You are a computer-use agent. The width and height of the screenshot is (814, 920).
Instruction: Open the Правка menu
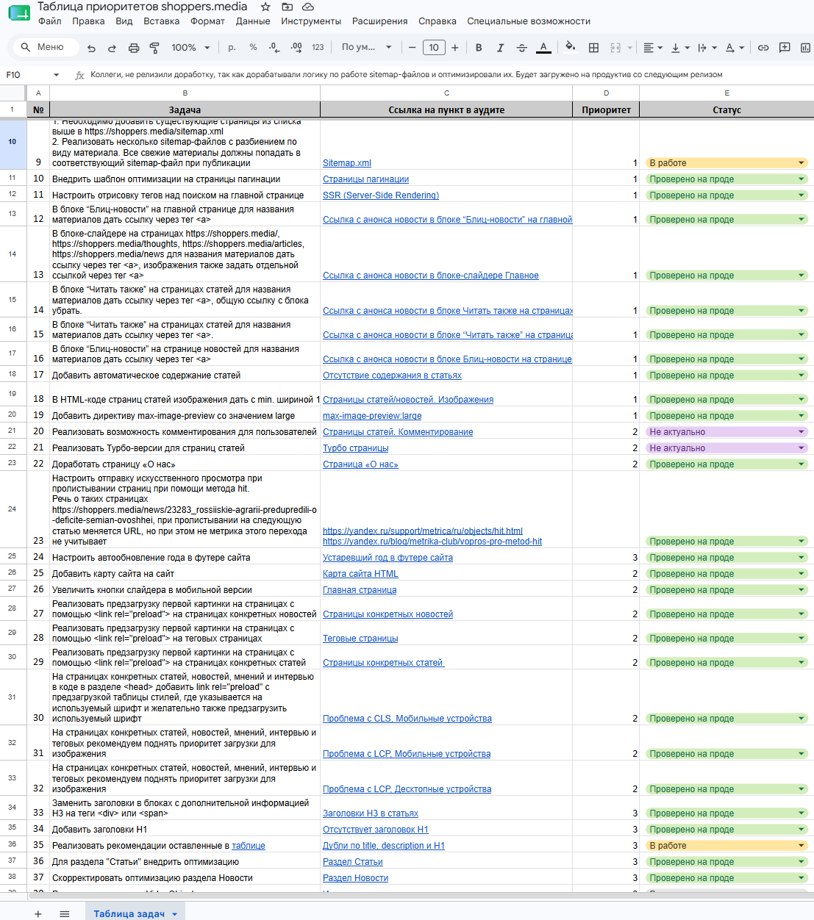[x=88, y=21]
